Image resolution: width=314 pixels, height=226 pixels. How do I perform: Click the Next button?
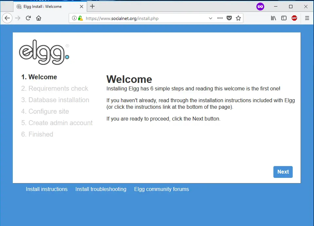[x=283, y=172]
